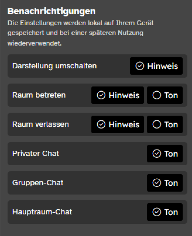Viewport: 192px width, 236px height.
Task: Click the Privater Chat label
Action: coord(36,154)
